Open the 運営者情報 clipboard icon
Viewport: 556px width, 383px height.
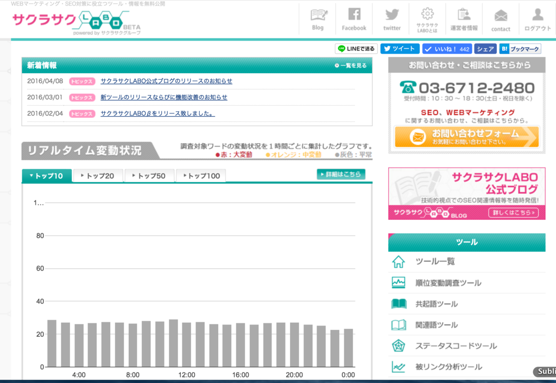pos(464,15)
